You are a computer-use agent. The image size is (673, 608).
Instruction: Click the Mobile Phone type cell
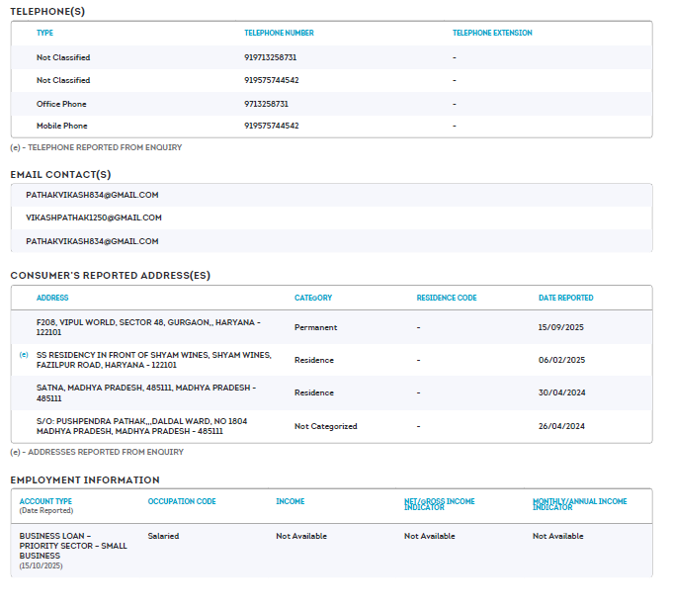click(x=61, y=126)
